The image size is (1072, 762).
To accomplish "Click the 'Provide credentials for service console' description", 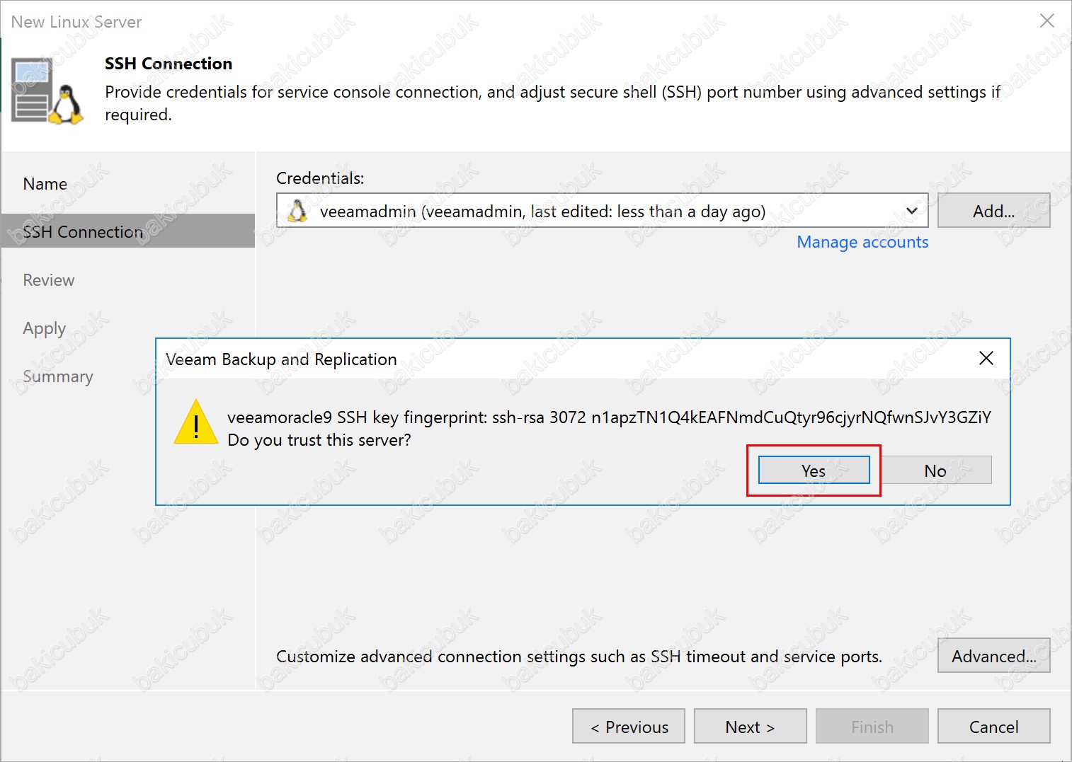I will [552, 103].
